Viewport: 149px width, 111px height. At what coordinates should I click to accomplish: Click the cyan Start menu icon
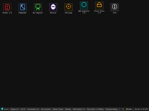click(2, 109)
